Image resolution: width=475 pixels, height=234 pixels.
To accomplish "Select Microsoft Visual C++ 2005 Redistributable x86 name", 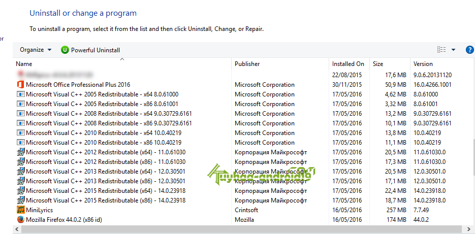I will pyautogui.click(x=102, y=104).
